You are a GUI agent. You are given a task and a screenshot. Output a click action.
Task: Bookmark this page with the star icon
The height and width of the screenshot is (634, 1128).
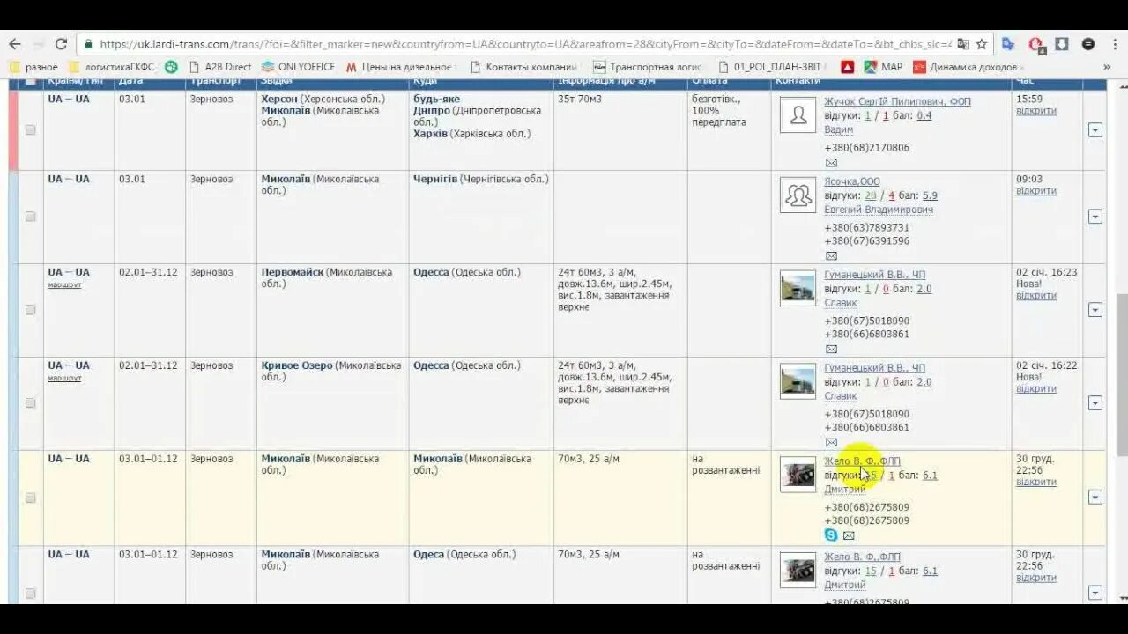981,44
